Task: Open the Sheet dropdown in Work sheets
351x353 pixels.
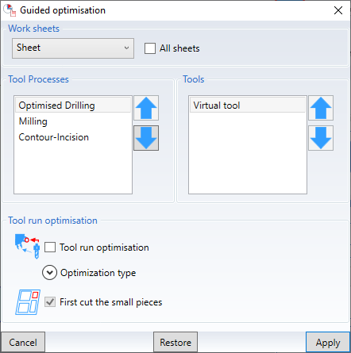Action: (73, 48)
